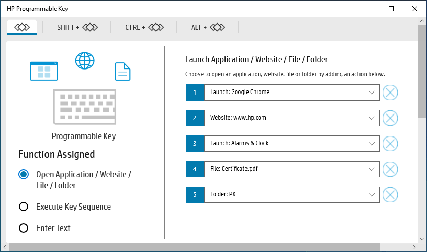Switch to the SHIFT + programmable key tab
This screenshot has width=427, height=252.
[77, 27]
